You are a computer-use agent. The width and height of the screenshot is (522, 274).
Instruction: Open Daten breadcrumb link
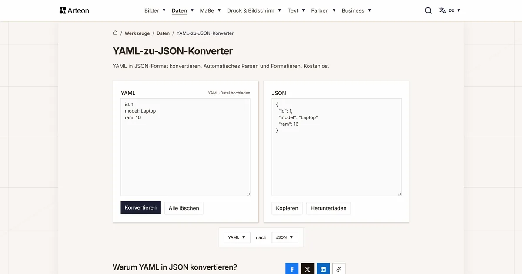click(x=163, y=33)
